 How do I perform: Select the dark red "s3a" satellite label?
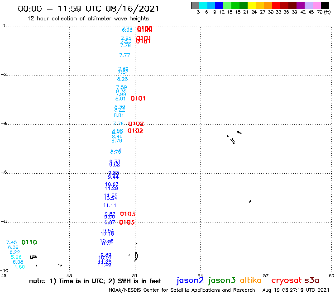pos(311,280)
